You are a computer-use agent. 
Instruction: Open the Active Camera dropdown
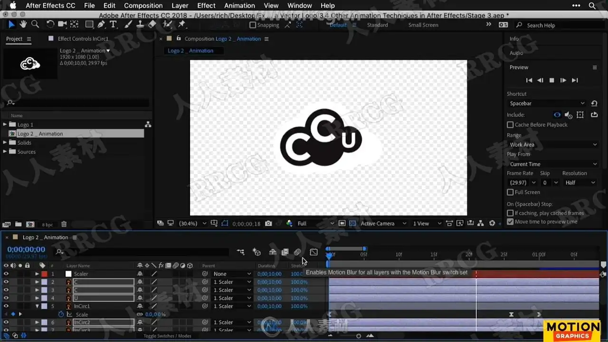tap(383, 223)
